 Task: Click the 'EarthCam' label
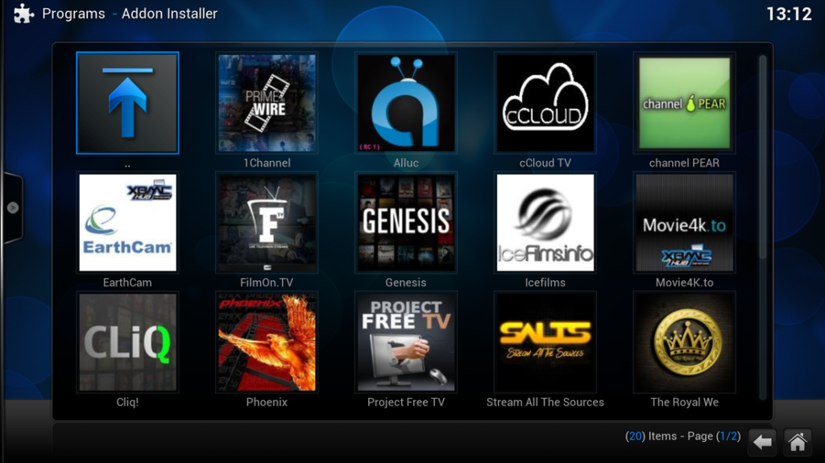[127, 283]
